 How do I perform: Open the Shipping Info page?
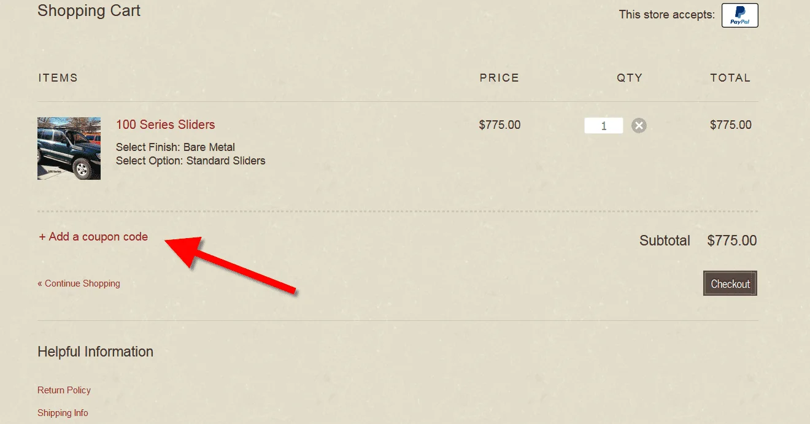click(x=63, y=413)
